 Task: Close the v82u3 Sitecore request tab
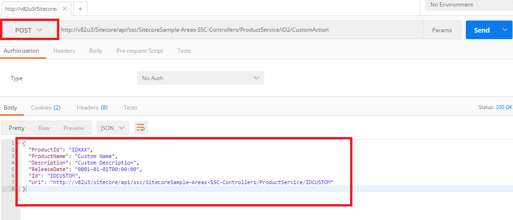(x=64, y=9)
